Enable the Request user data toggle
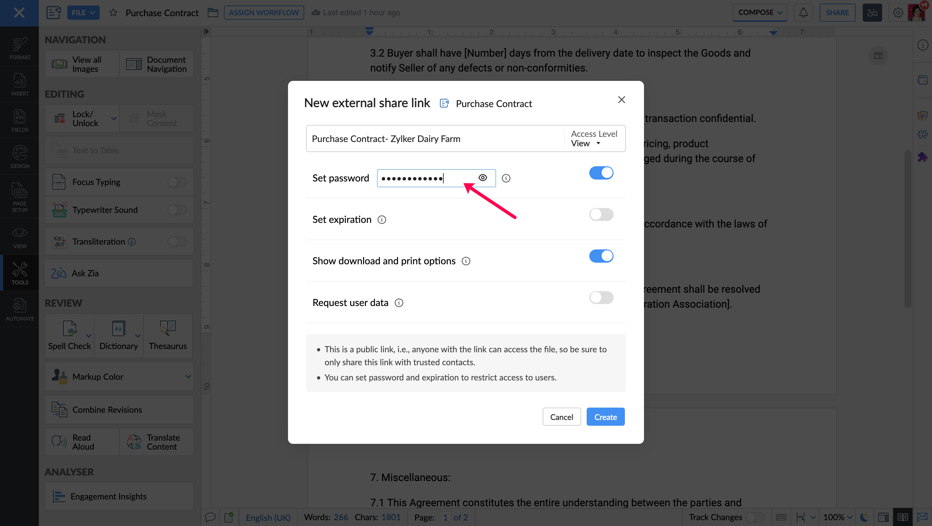The height and width of the screenshot is (526, 932). coord(601,298)
